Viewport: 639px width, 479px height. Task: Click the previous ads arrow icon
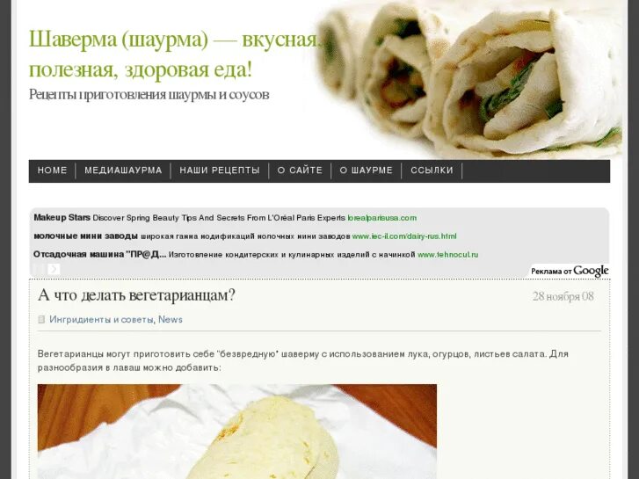(39, 269)
